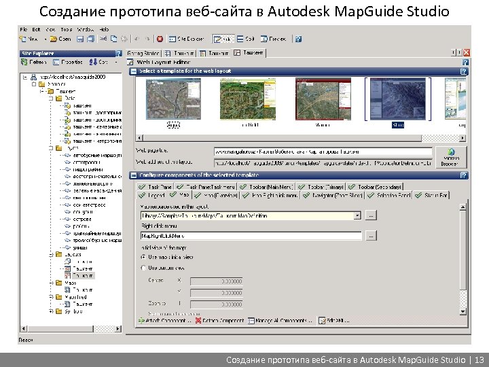Screen dimensions: 489x367
Task: Click the red Stop icon
Action: 160,39
